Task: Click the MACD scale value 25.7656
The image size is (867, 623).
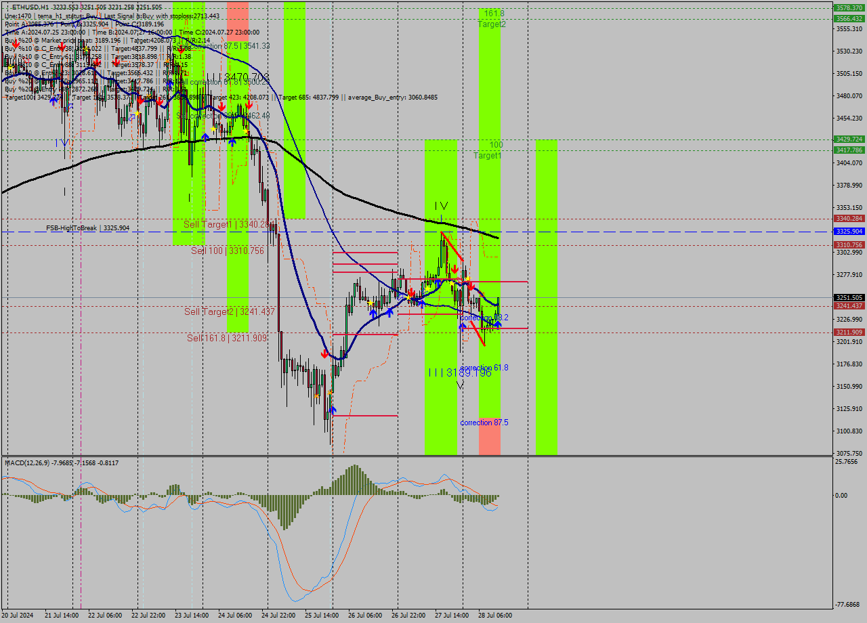Action: point(847,462)
